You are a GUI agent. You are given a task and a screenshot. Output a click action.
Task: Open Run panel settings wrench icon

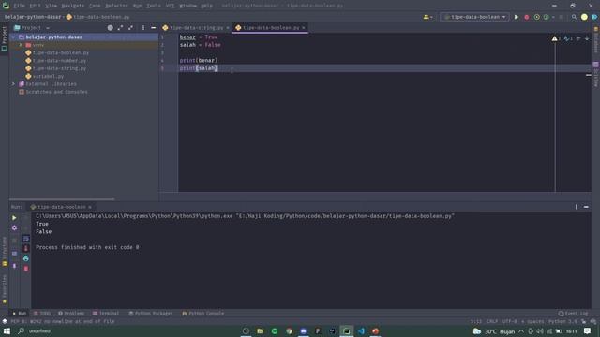(14, 227)
